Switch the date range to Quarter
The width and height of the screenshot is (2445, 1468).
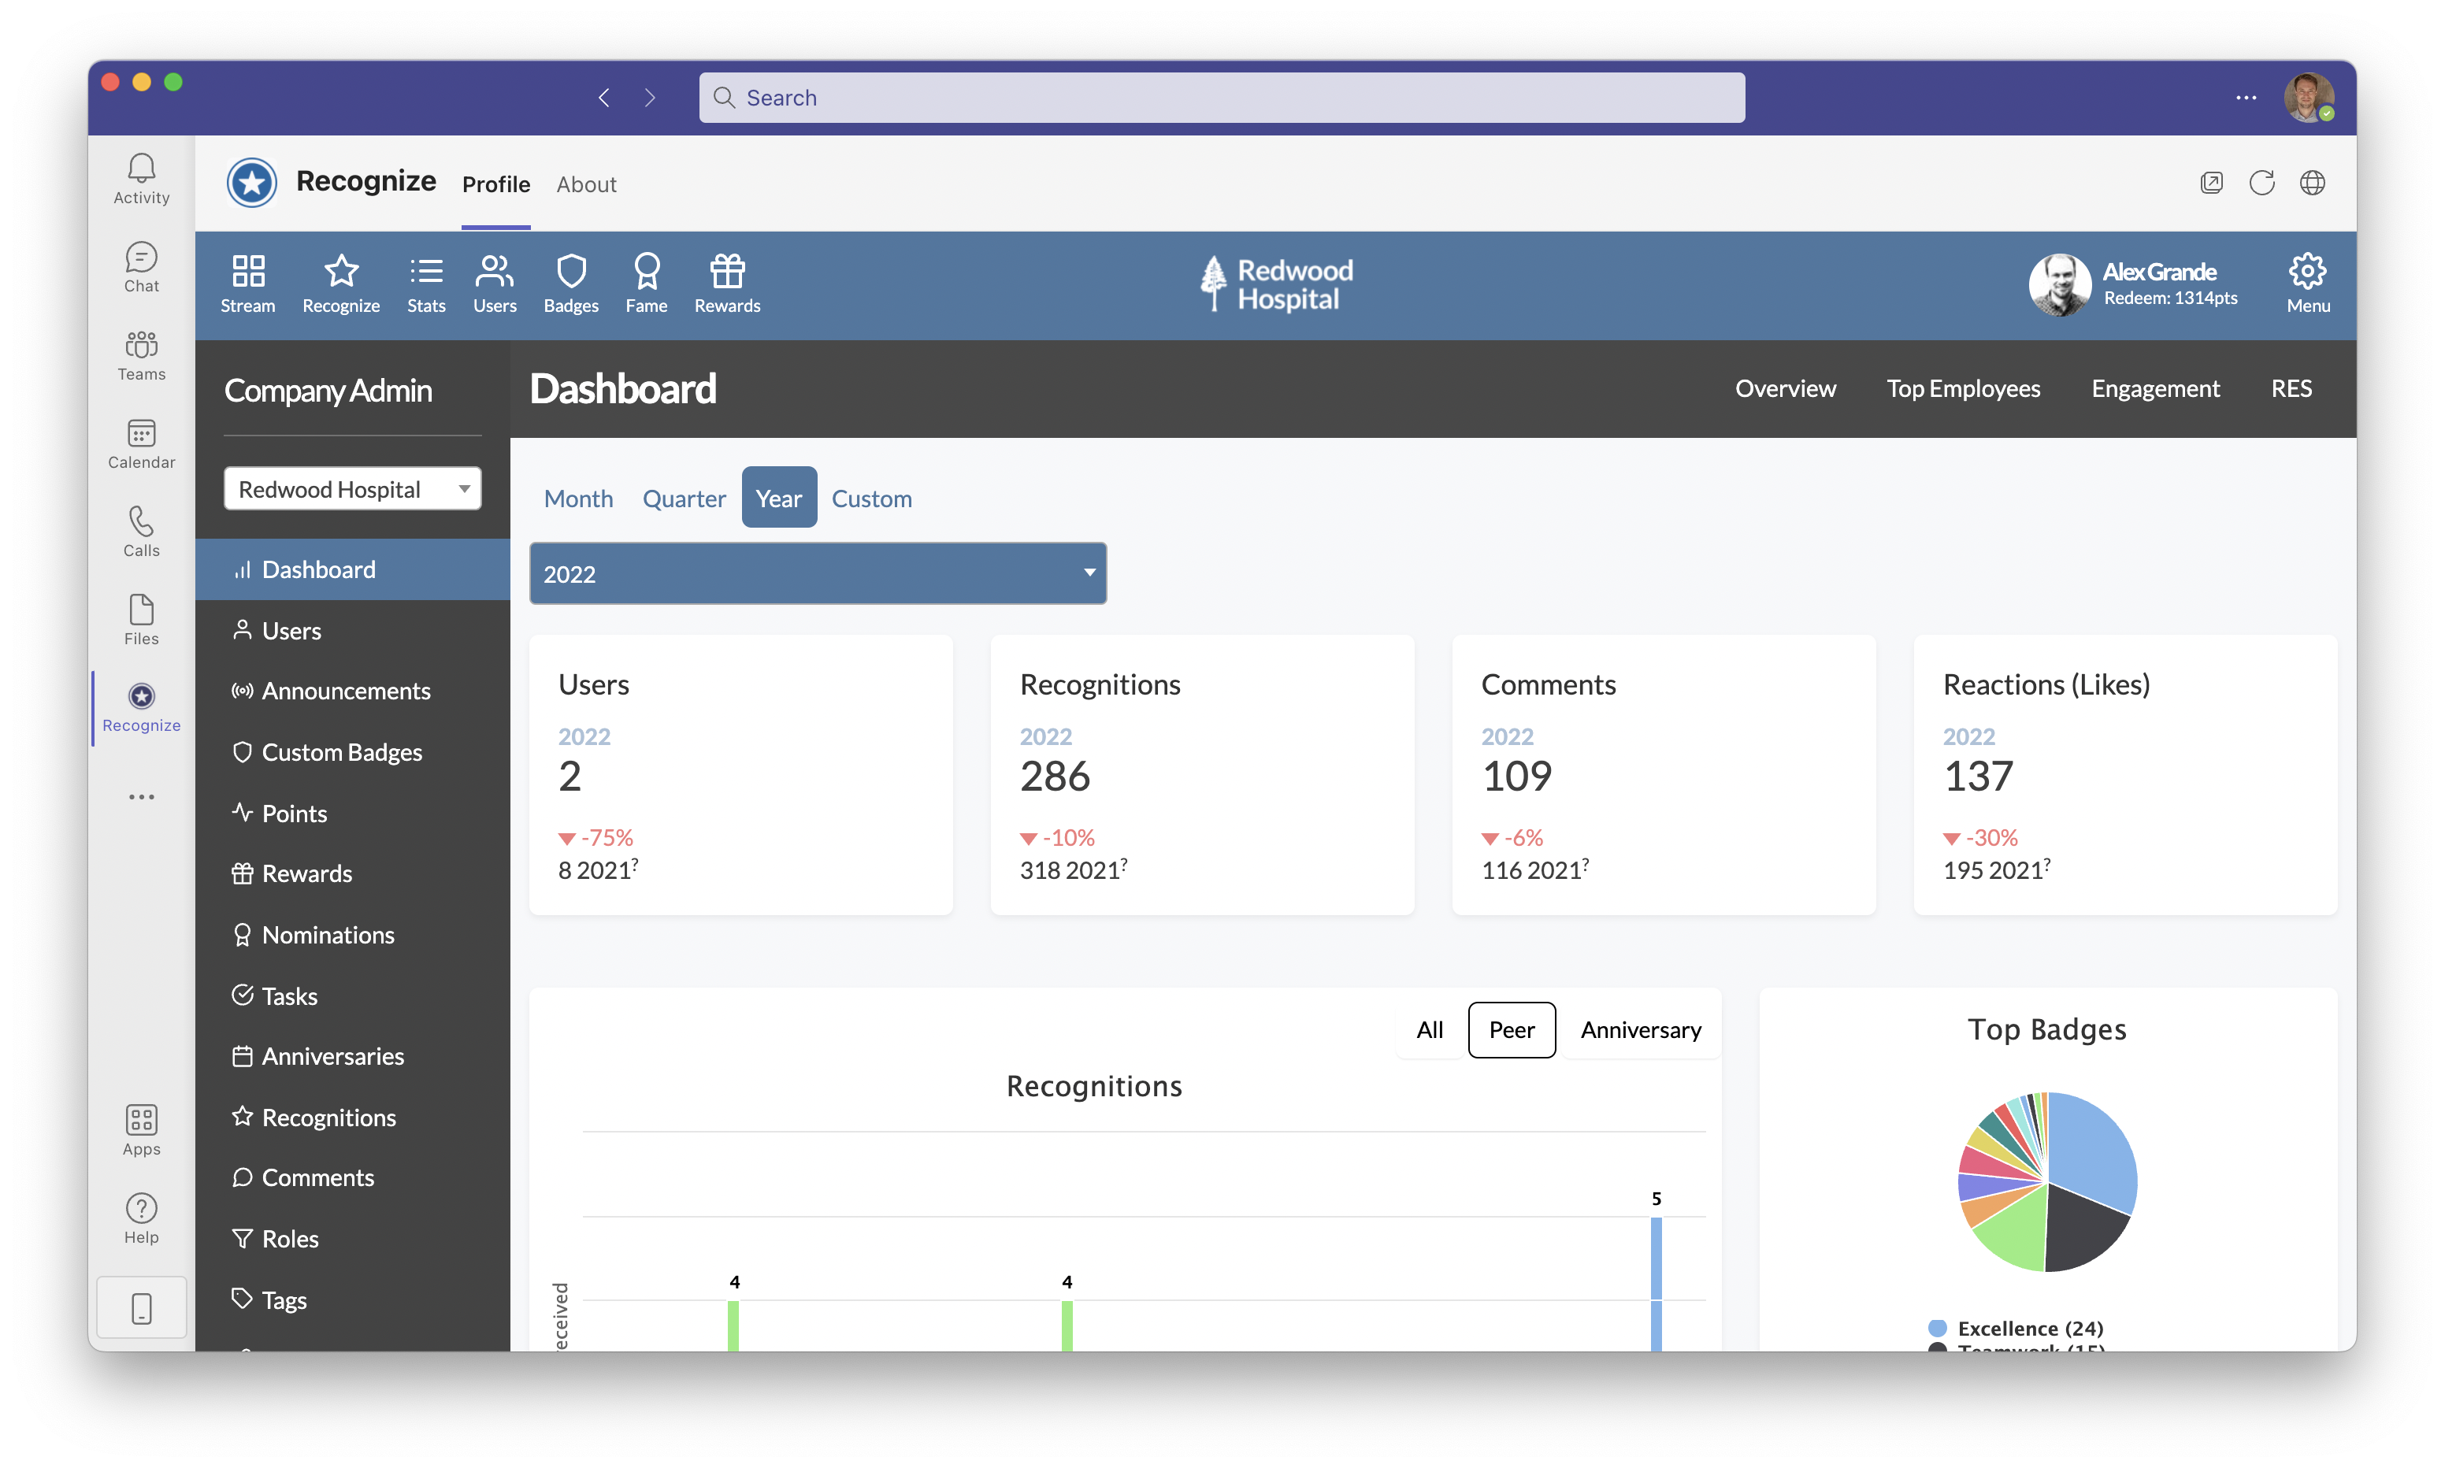tap(684, 498)
